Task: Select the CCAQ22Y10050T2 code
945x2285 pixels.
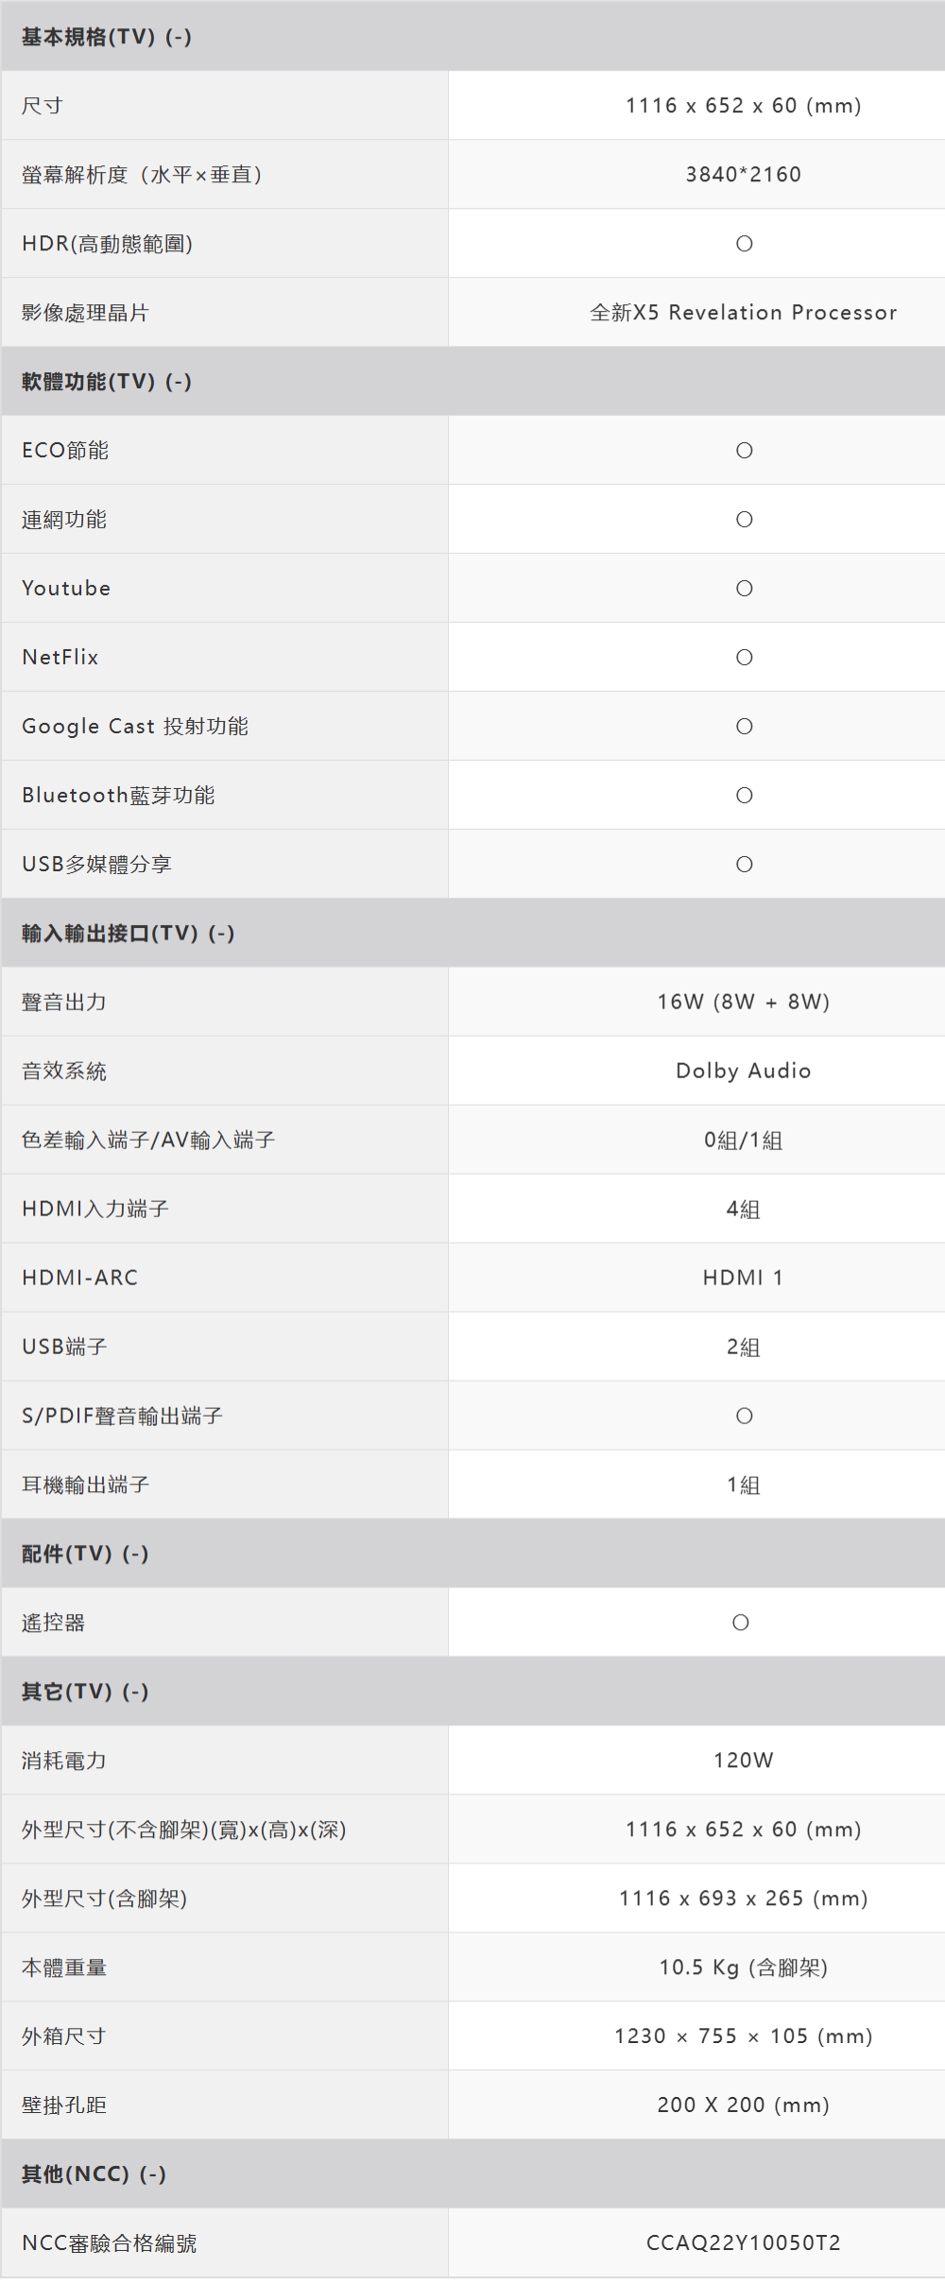Action: click(x=744, y=2244)
